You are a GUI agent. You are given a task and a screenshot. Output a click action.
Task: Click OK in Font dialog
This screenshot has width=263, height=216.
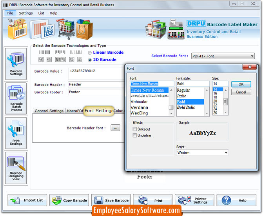tap(241, 84)
